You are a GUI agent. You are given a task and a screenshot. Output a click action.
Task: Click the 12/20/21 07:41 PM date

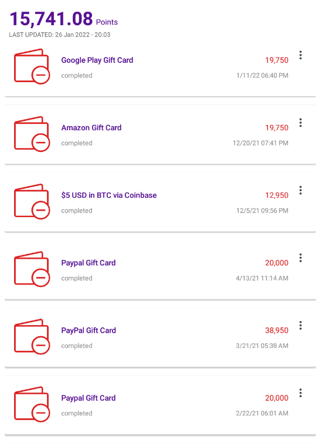click(260, 143)
